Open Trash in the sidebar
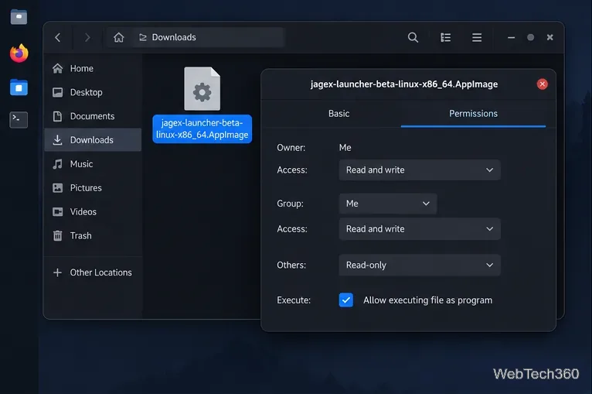592x394 pixels. [x=93, y=235]
